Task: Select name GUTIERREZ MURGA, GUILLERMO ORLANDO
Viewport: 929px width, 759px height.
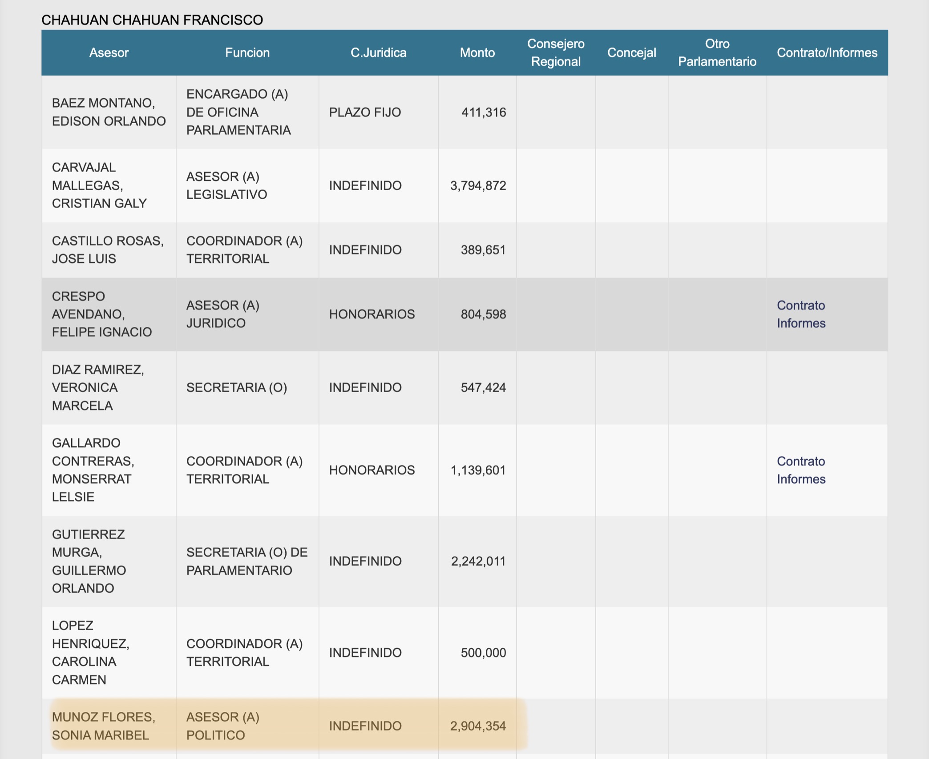Action: coord(89,561)
